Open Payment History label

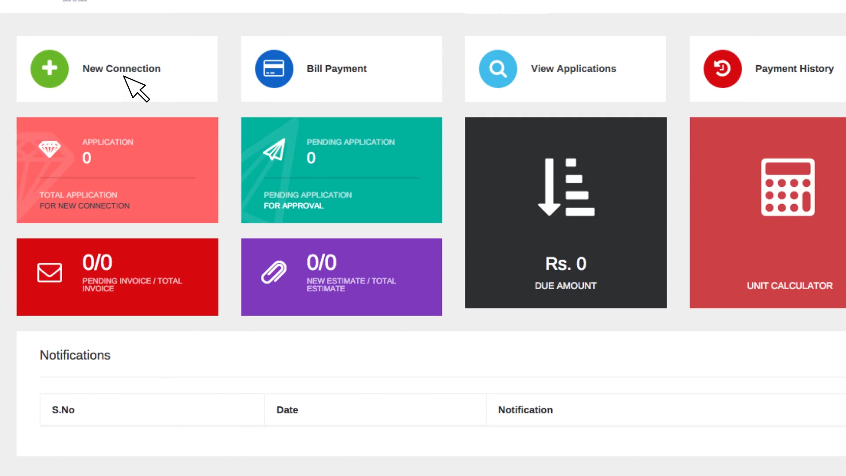coord(794,69)
